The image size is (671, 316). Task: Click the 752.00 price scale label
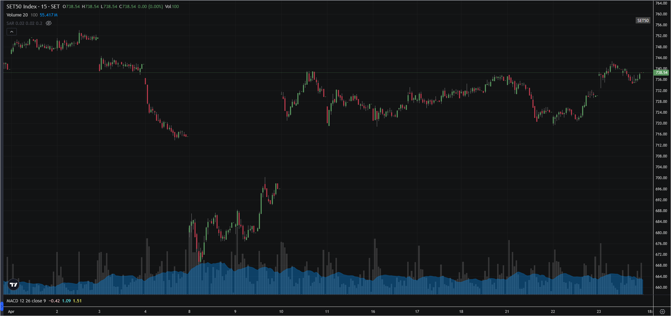point(661,36)
